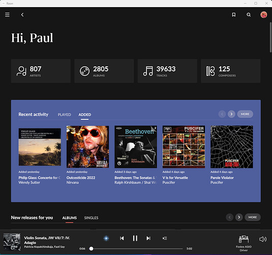Show previous New releases items
272x255 pixels.
(x=229, y=217)
